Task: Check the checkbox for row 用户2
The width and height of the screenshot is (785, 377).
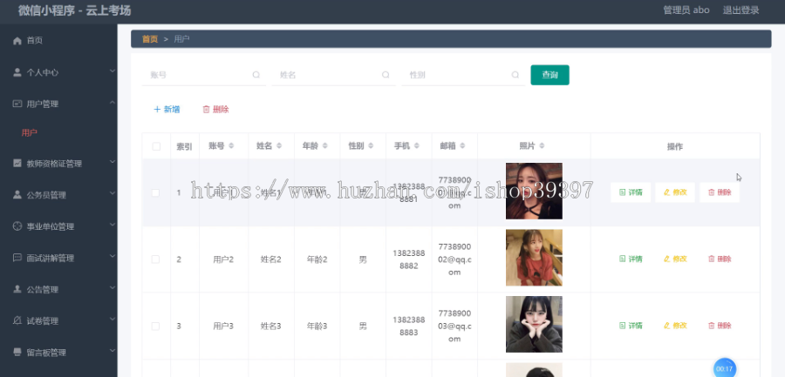Action: click(156, 259)
